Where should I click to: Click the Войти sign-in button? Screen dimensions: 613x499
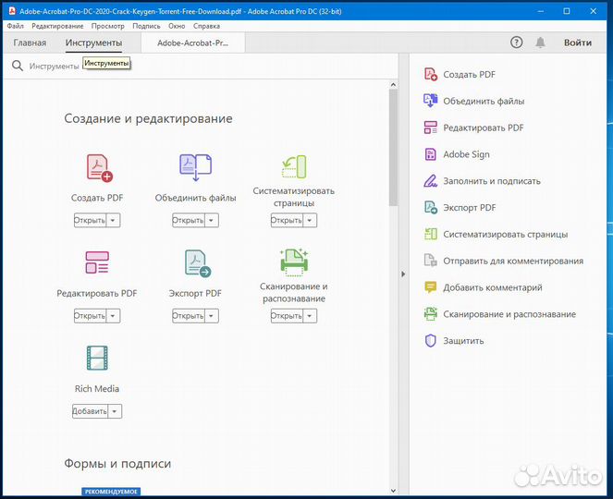(x=578, y=43)
